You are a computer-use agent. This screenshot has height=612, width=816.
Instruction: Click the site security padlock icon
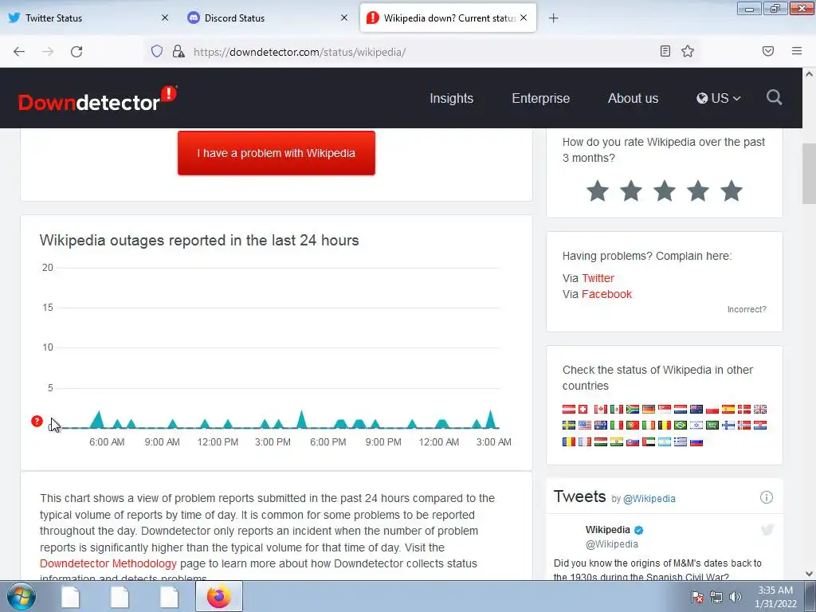coord(178,51)
